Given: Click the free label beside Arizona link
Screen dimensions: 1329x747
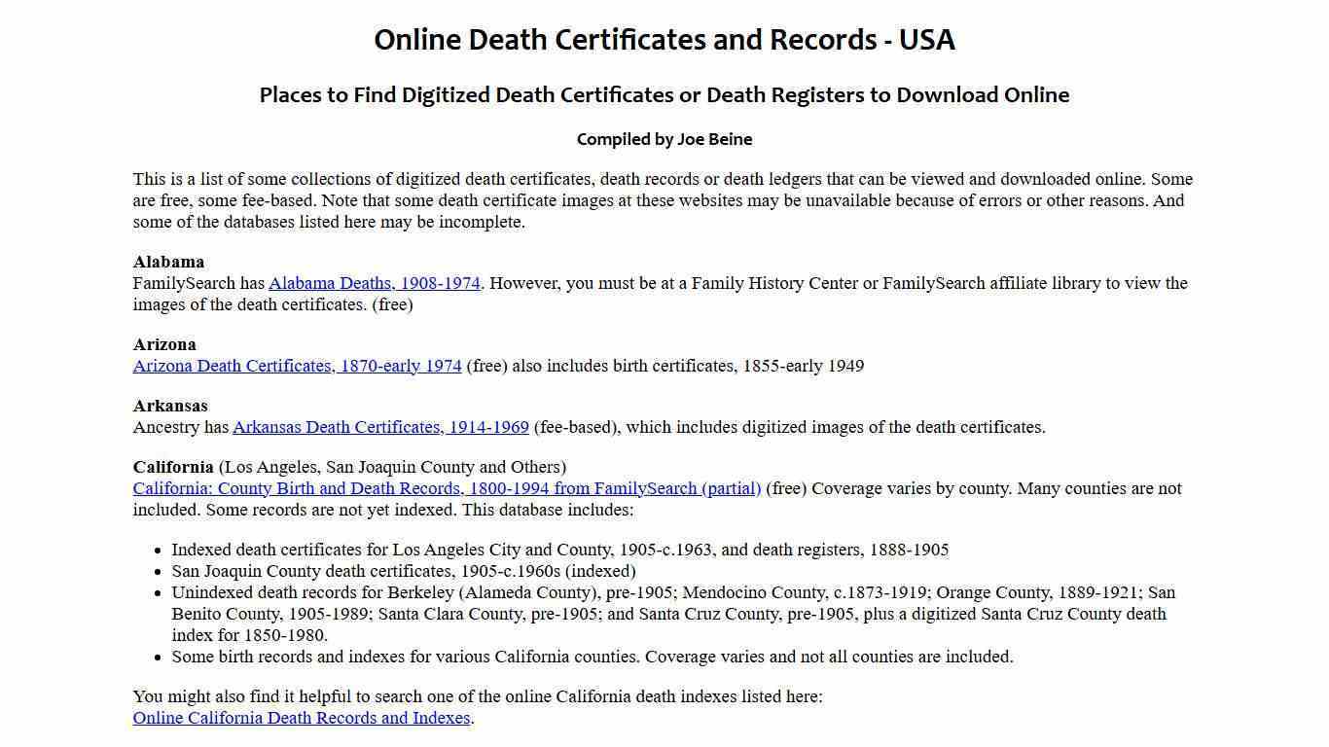Looking at the screenshot, I should click(x=485, y=366).
